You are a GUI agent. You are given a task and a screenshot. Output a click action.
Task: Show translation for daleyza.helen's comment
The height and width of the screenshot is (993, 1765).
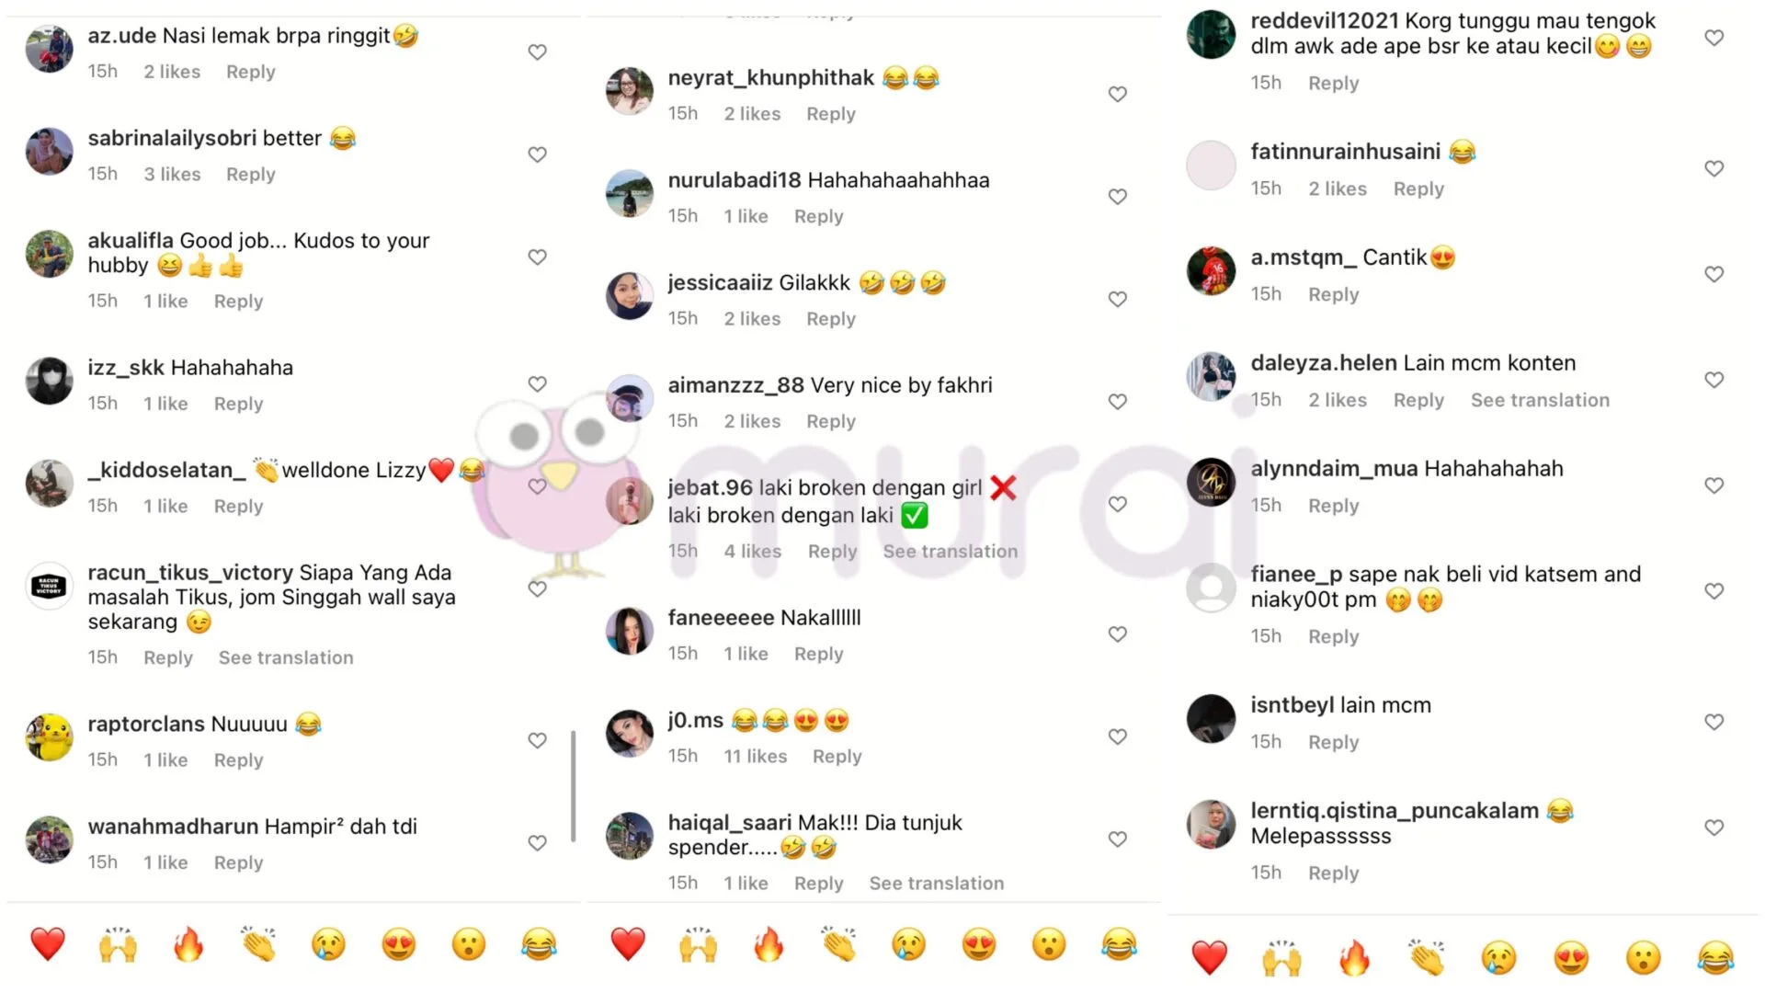1540,400
